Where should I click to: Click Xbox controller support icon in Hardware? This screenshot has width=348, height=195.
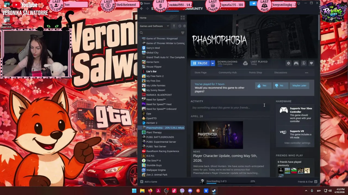click(284, 110)
